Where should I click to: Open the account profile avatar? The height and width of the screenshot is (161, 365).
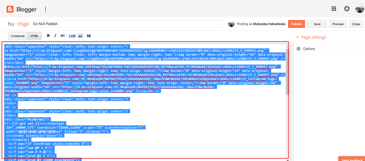tap(360, 9)
